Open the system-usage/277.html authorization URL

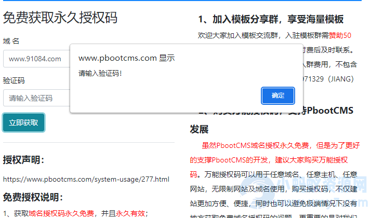[86, 180]
